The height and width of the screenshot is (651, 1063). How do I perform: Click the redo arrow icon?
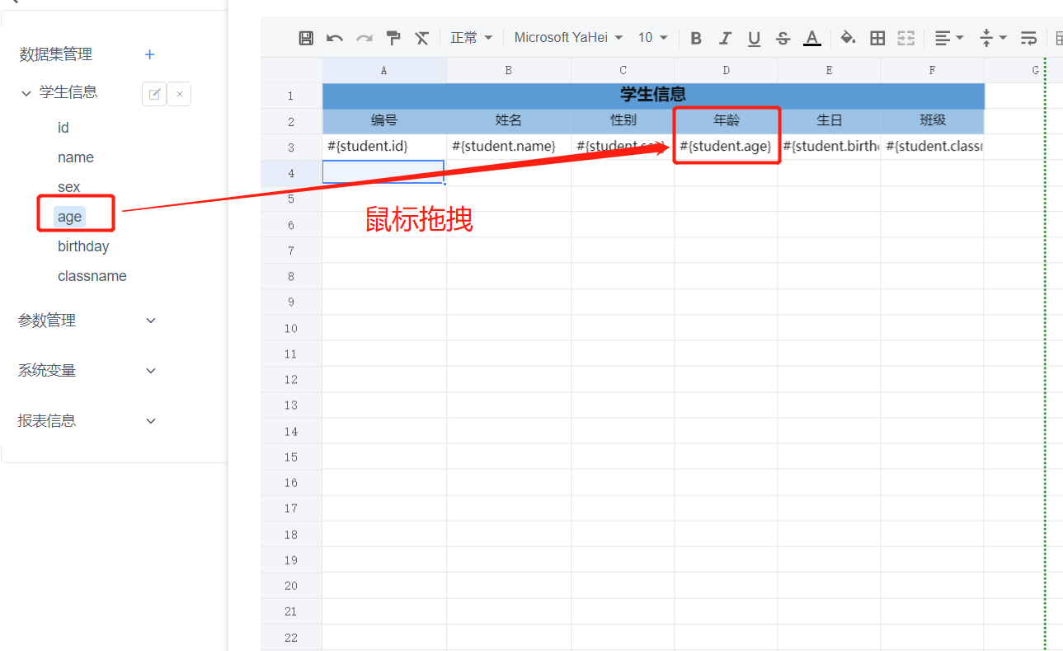[365, 38]
